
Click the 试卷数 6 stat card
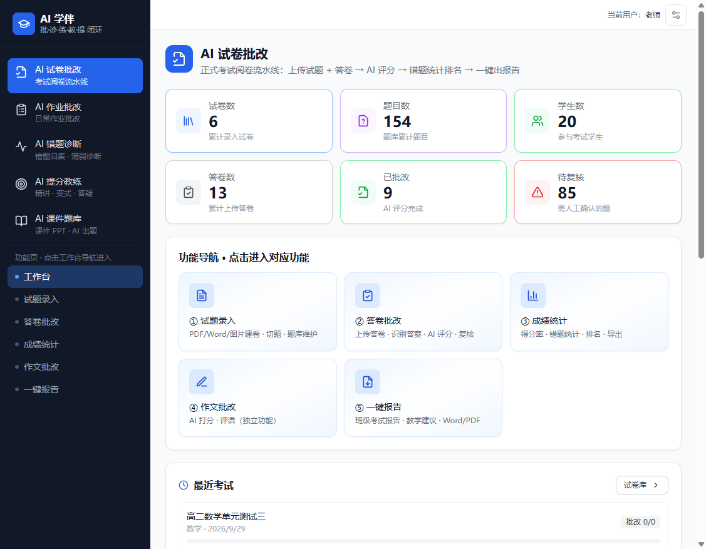coord(249,121)
